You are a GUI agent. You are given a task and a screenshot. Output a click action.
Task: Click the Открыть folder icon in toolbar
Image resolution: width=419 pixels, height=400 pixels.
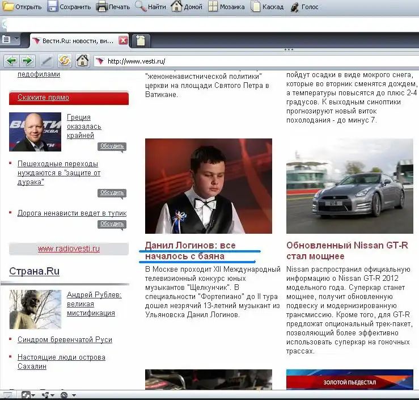[9, 7]
